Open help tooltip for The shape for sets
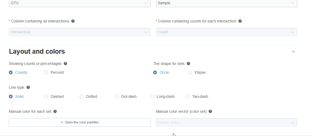 point(189,64)
